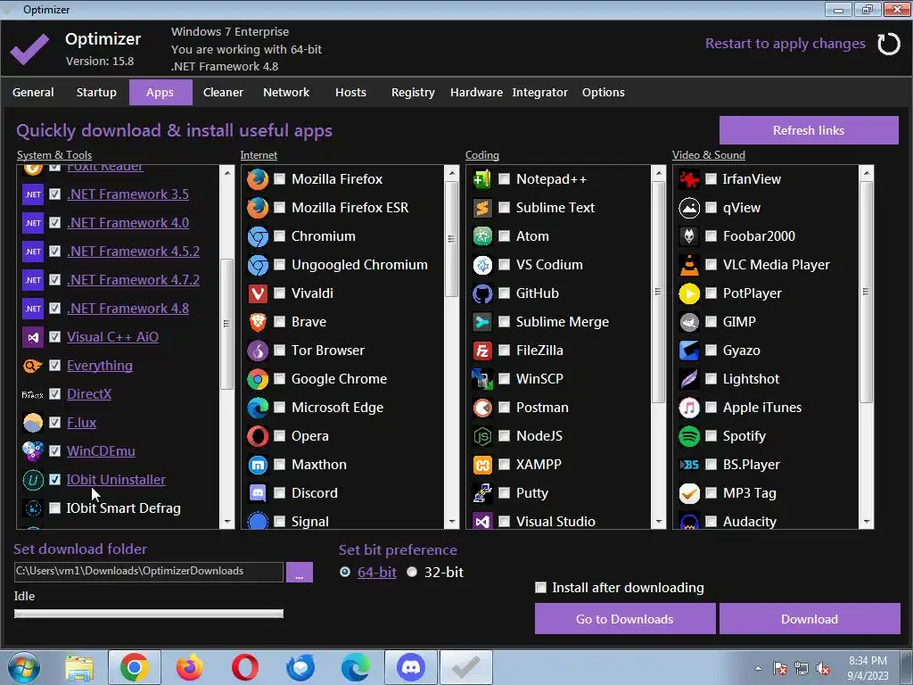The width and height of the screenshot is (913, 685).
Task: Show hidden system tray icons arrow
Action: [x=758, y=668]
